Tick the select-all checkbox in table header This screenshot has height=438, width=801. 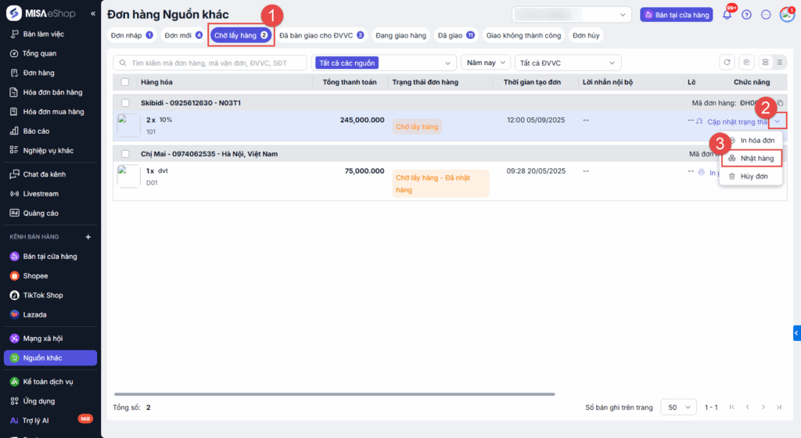tap(125, 82)
